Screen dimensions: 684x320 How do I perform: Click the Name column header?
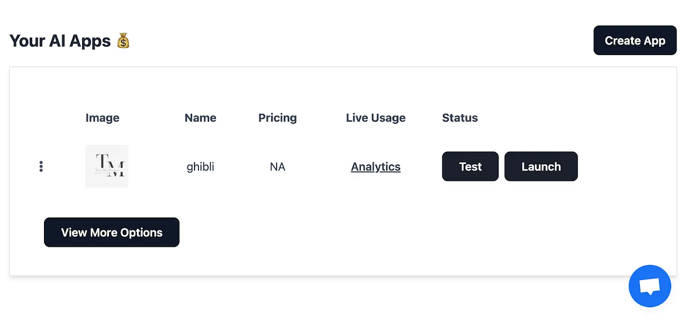coord(200,118)
